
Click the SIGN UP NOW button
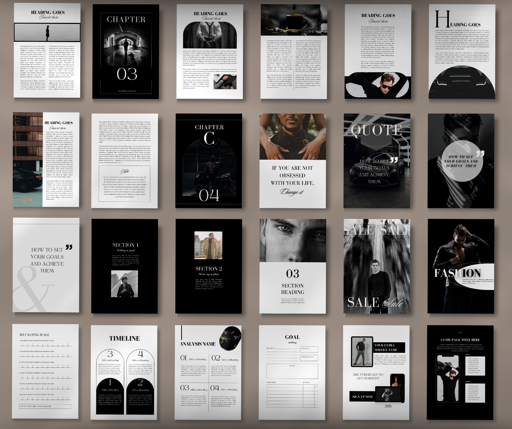pos(362,396)
